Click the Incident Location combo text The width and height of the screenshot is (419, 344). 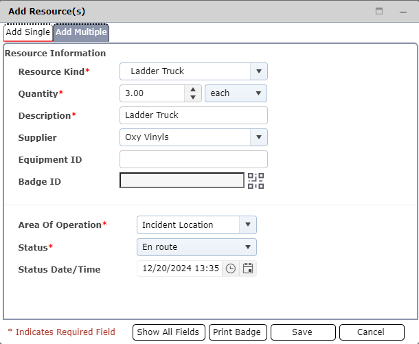coord(178,225)
